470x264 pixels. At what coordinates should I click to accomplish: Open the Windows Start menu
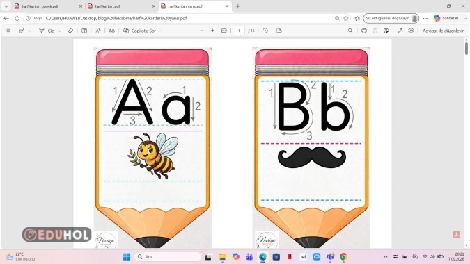click(x=127, y=257)
